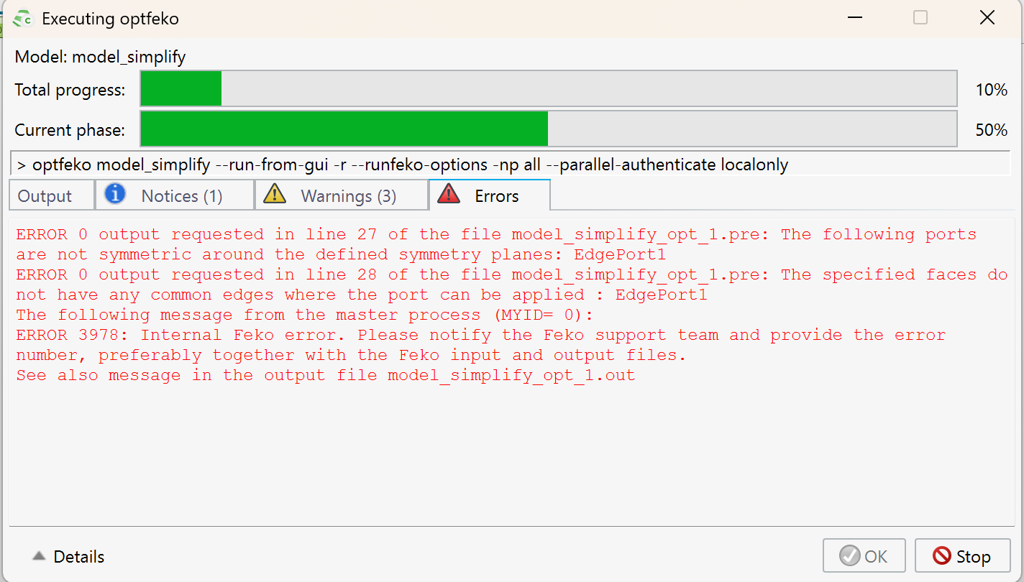1024x582 pixels.
Task: Click the red error triangle icon
Action: tap(449, 195)
